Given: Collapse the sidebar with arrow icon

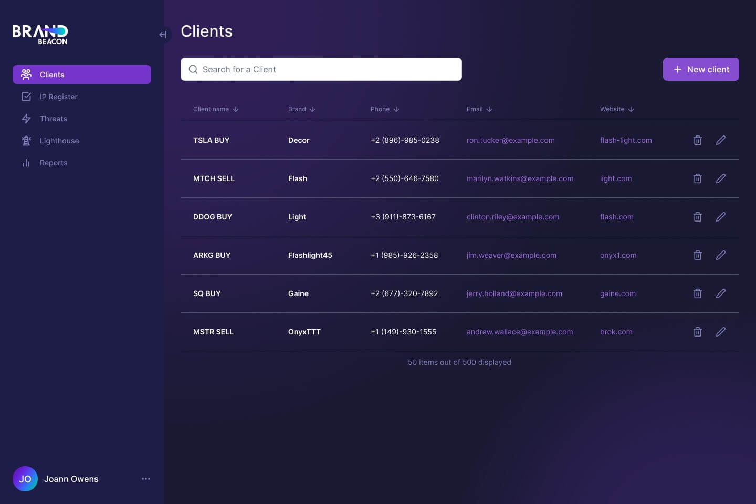Looking at the screenshot, I should click(x=163, y=35).
